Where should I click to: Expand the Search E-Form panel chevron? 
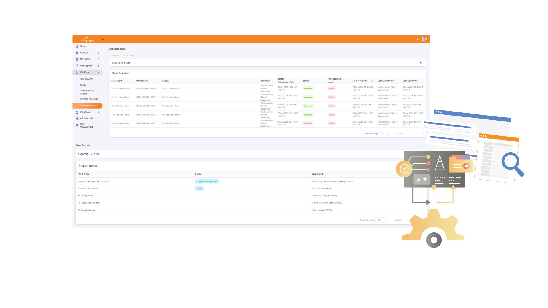(421, 63)
